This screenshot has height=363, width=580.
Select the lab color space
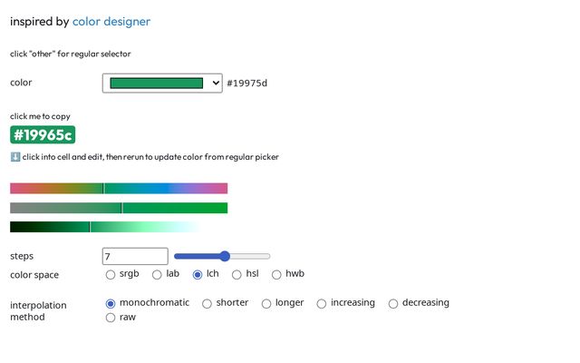tap(157, 274)
